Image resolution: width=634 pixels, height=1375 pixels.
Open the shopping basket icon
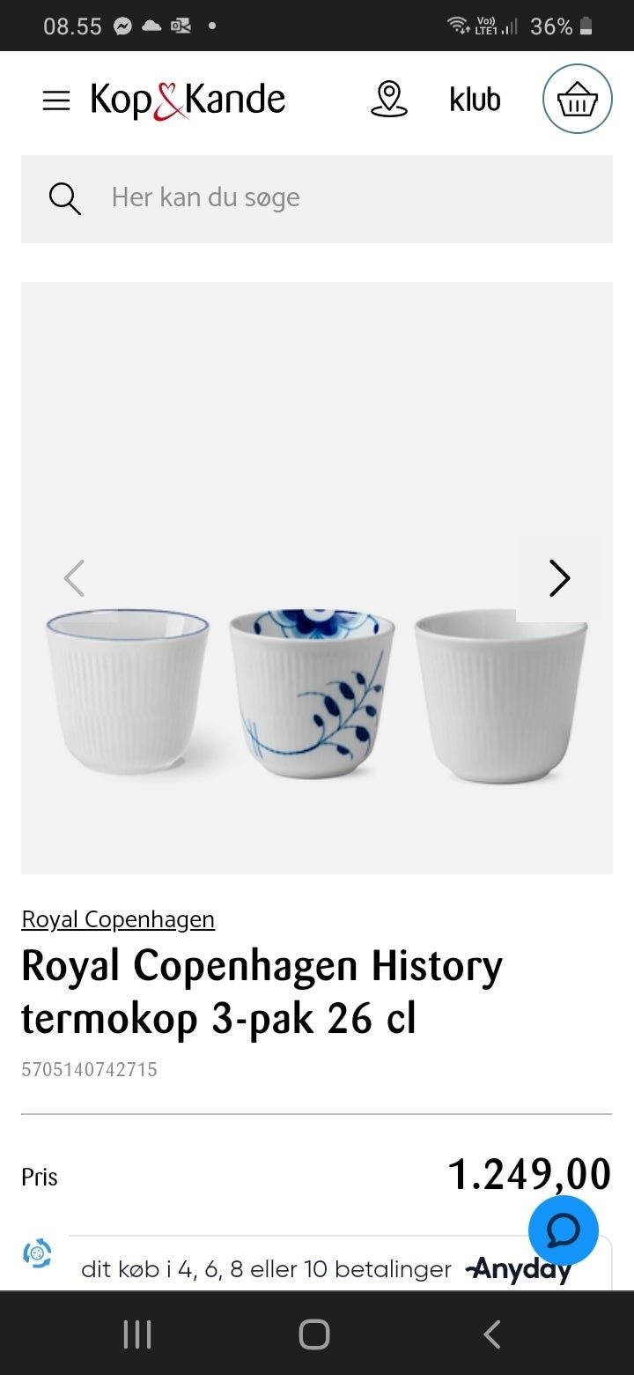pos(577,99)
